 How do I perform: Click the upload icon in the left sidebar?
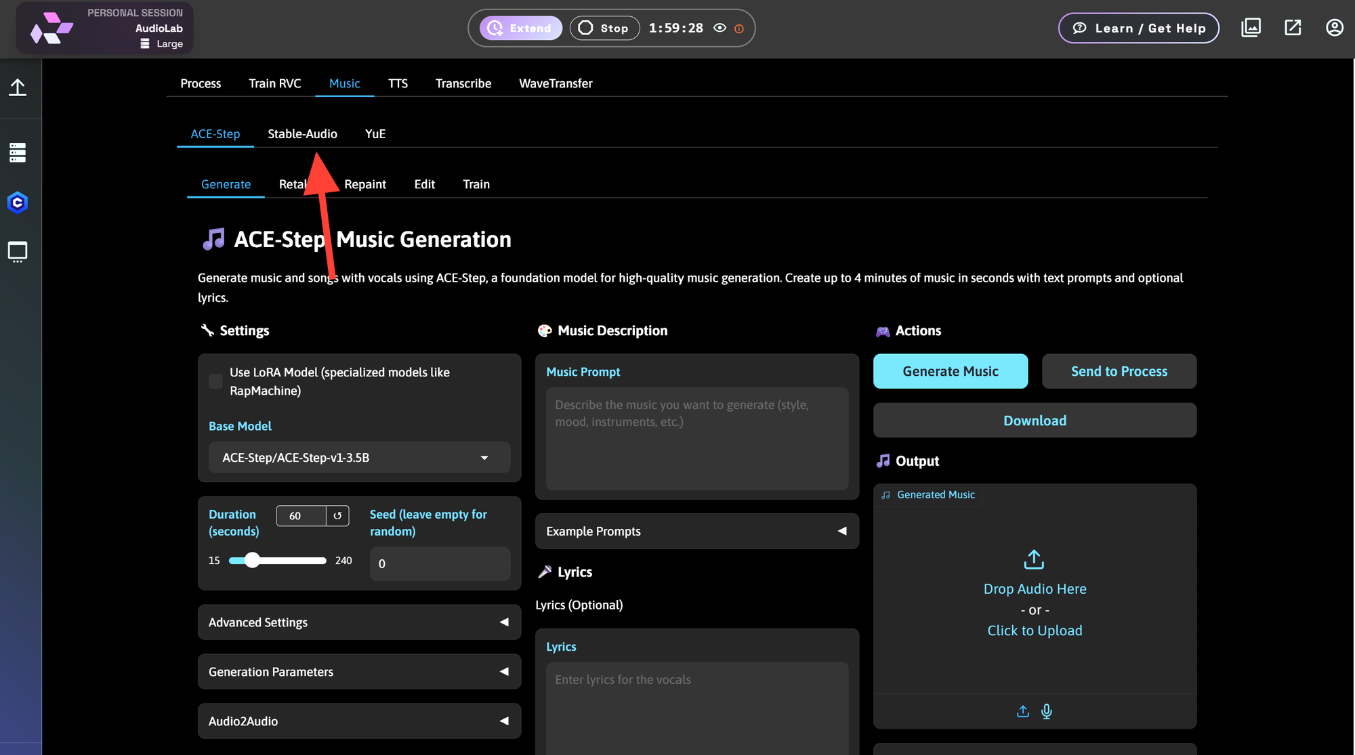(18, 87)
